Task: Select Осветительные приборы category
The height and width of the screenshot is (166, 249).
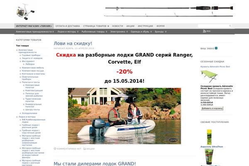Action: [30, 78]
